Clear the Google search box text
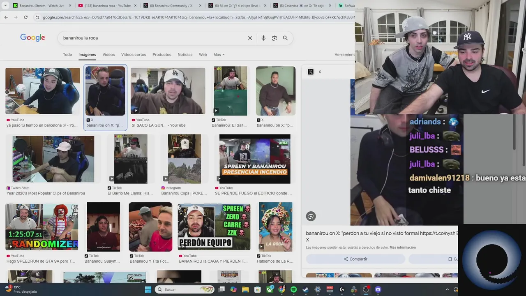This screenshot has width=526, height=296. point(250,38)
